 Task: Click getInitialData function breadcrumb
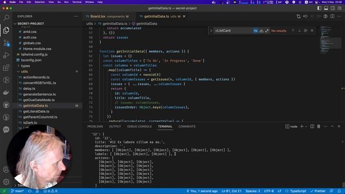point(144,24)
